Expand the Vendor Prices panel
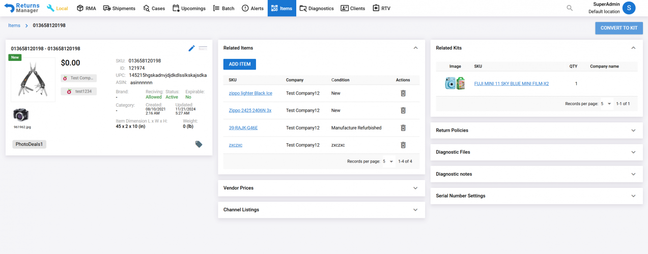648x254 pixels. (321, 188)
